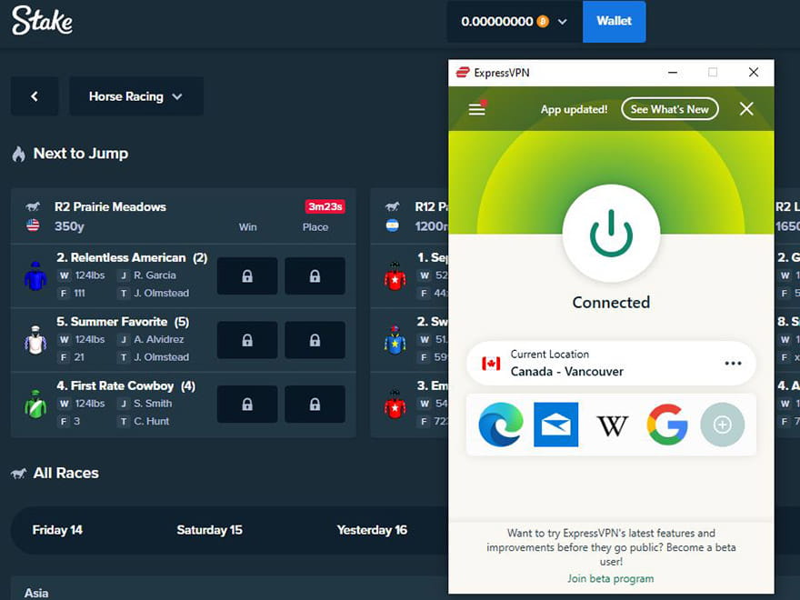Click locked Place odds for Summer Favorite
Viewport: 800px width, 600px height.
[315, 340]
